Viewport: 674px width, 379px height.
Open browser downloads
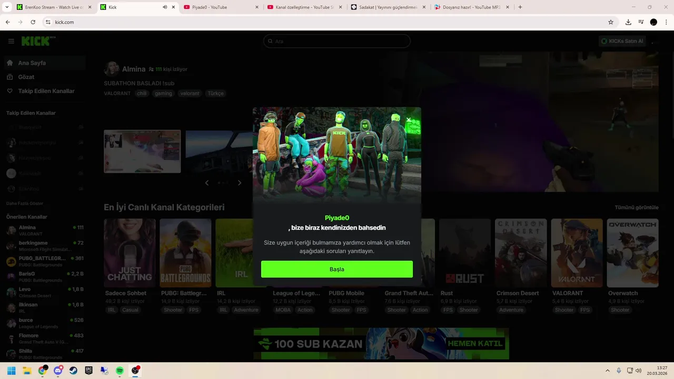[628, 22]
